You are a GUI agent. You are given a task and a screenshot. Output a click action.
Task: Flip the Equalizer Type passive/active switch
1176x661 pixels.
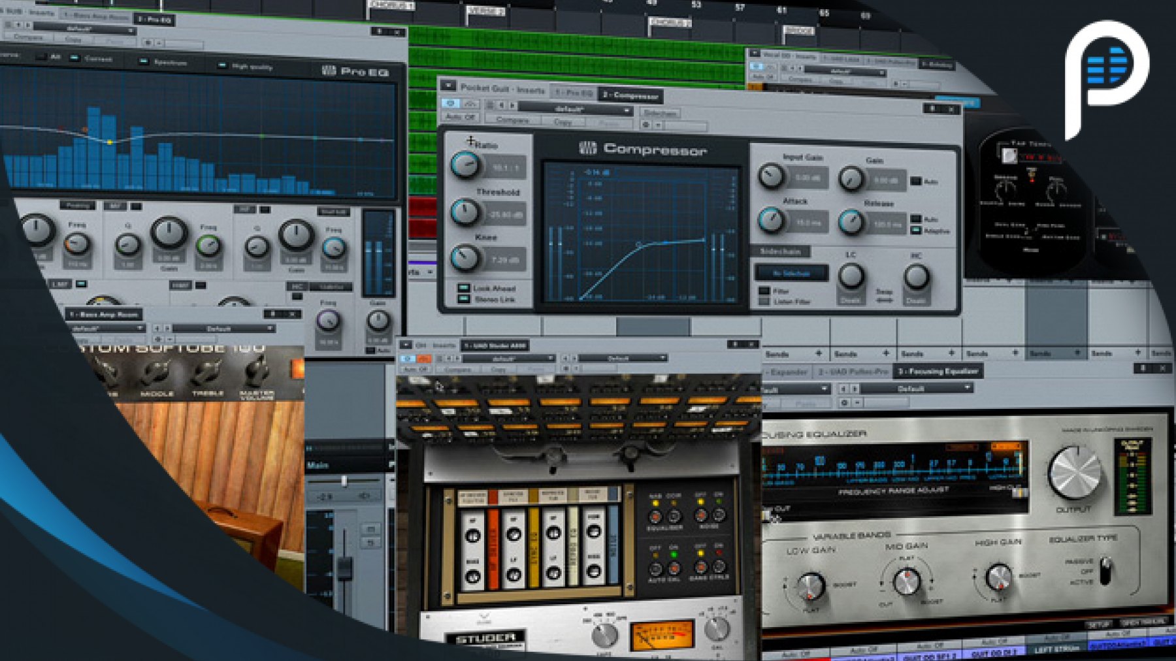pos(1105,571)
